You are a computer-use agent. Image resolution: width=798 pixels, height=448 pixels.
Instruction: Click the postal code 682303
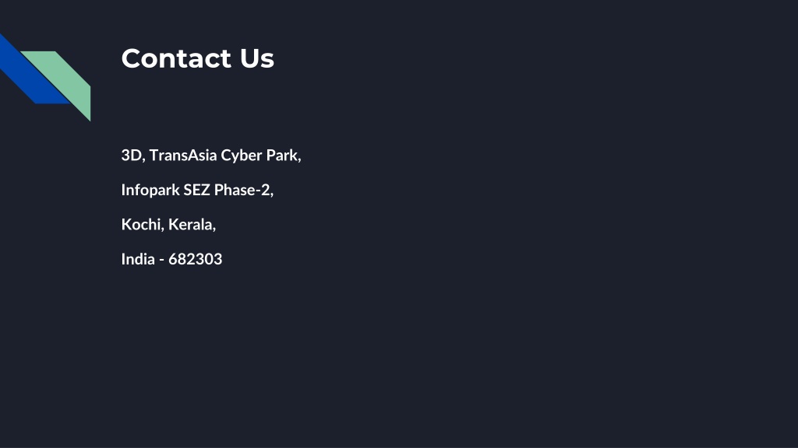pyautogui.click(x=196, y=259)
